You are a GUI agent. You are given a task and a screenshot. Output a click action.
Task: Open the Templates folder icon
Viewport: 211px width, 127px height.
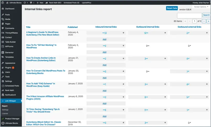point(3,57)
